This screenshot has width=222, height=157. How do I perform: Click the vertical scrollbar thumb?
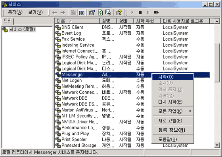[x=217, y=63]
